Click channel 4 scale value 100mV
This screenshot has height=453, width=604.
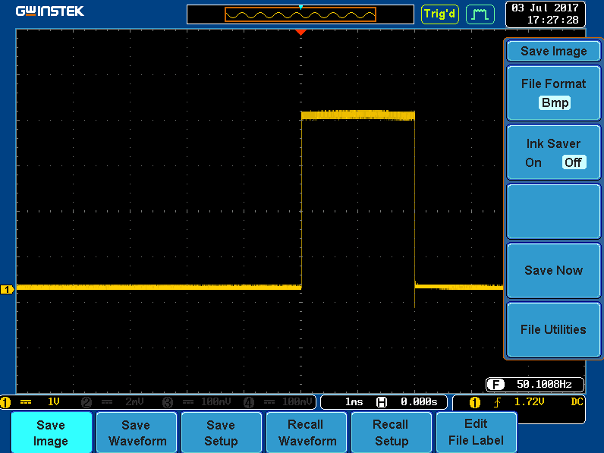click(297, 401)
